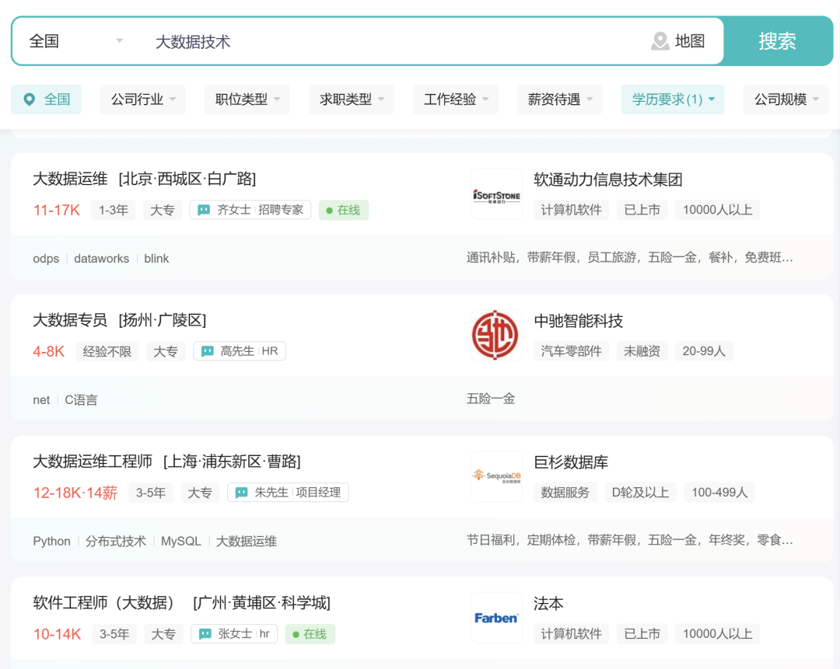Click the odps skill tag
Viewport: 840px width, 669px height.
pyautogui.click(x=46, y=259)
